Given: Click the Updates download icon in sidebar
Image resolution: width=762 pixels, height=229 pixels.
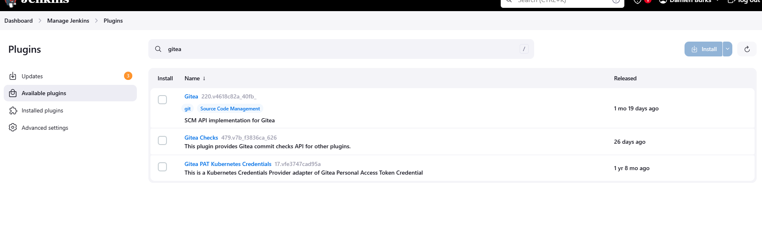Looking at the screenshot, I should click(13, 76).
